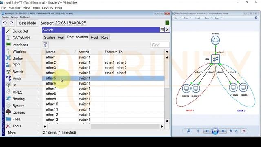Open the table columns dropdown arrow
Image resolution: width=261 pixels, height=147 pixels.
(x=167, y=52)
